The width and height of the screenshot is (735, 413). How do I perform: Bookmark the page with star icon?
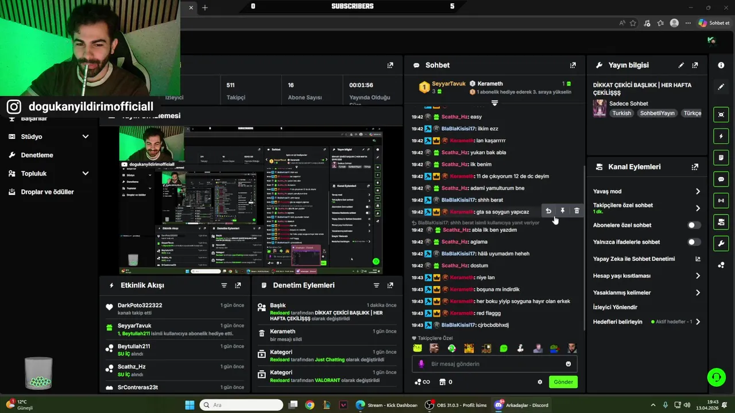pyautogui.click(x=633, y=23)
